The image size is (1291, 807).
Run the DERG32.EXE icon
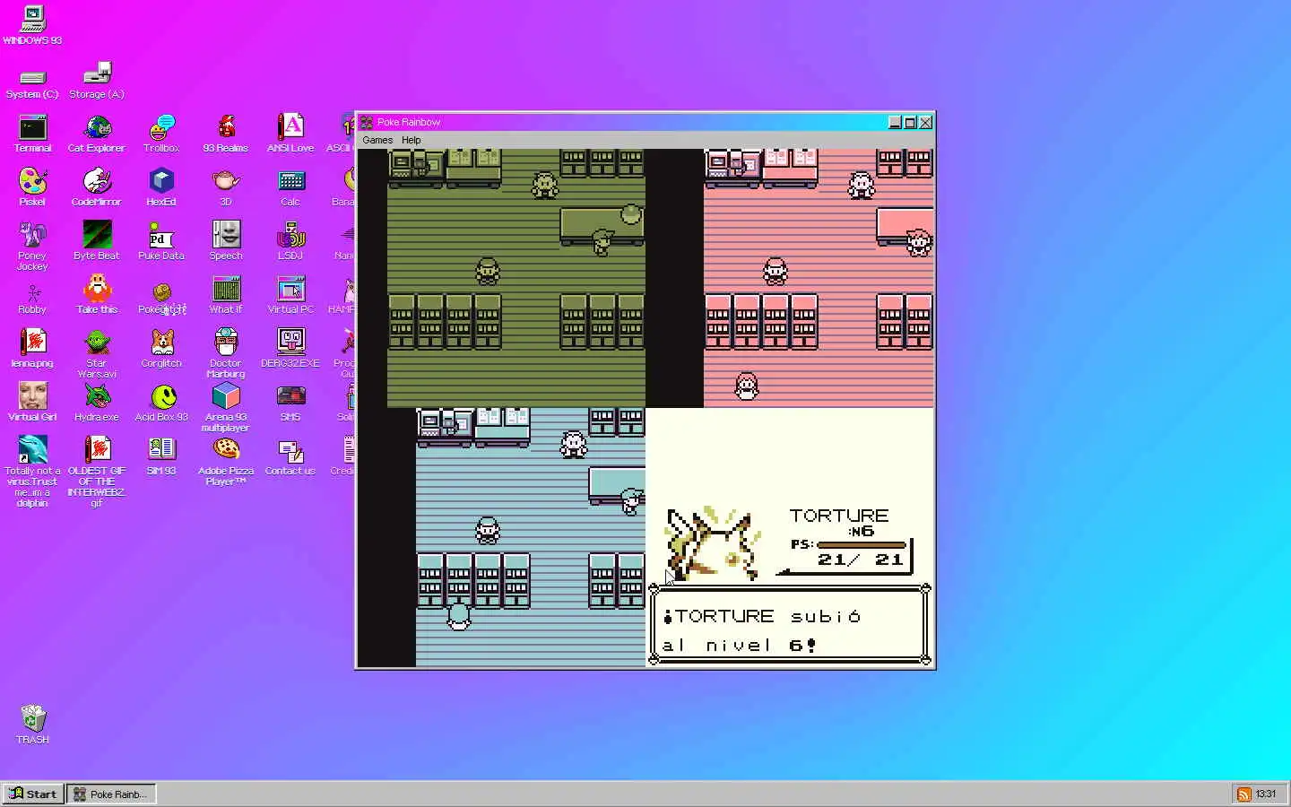[290, 349]
